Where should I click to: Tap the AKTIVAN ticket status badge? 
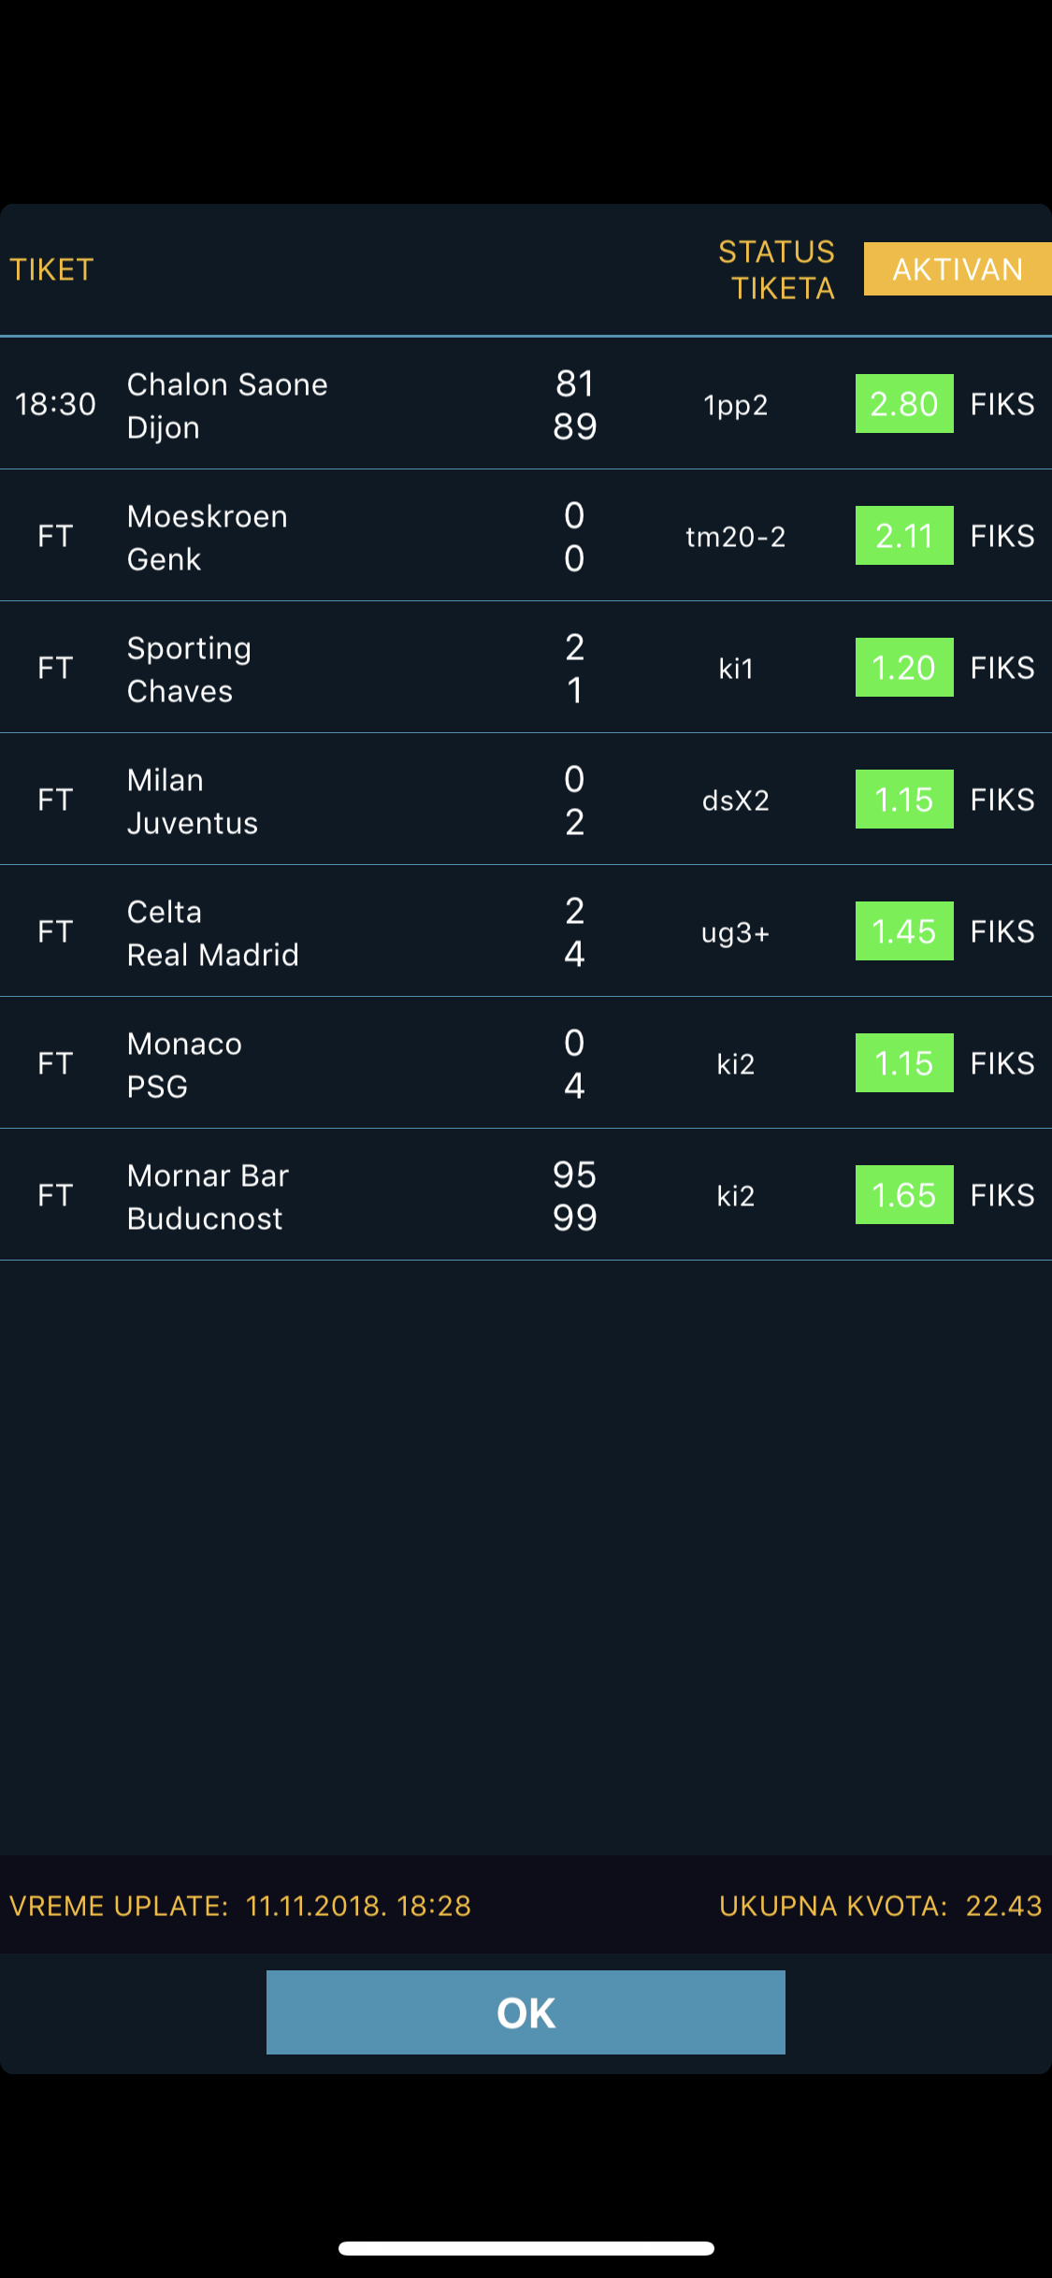[x=958, y=269]
